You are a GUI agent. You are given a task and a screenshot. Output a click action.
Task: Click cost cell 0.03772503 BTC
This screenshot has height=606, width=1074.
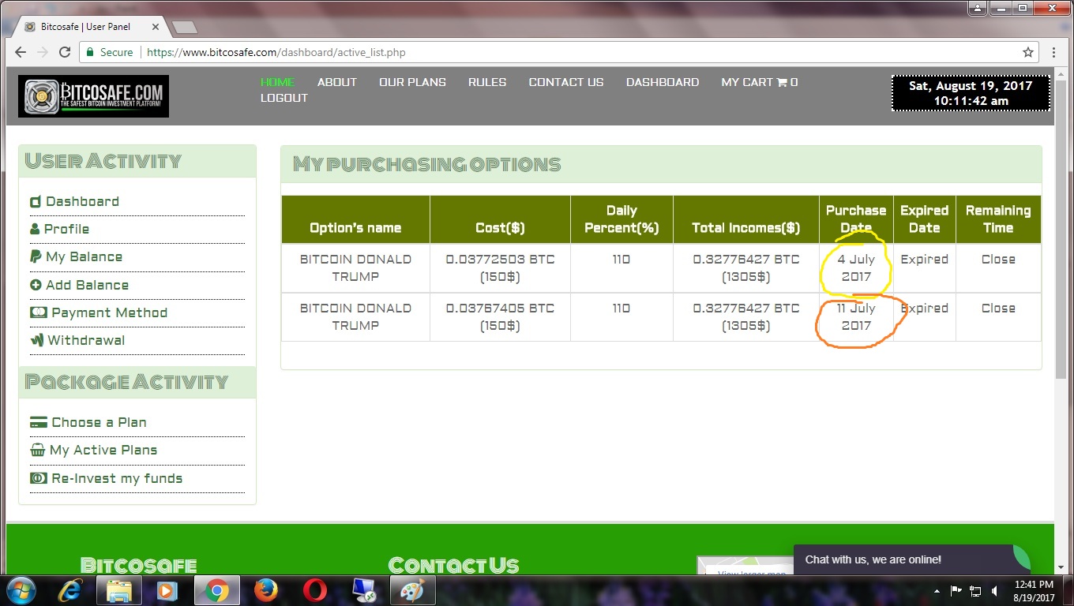click(500, 268)
